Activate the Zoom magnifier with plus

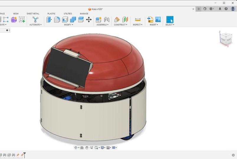click(x=91, y=148)
